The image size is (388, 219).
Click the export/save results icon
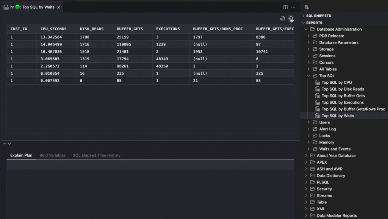tap(282, 19)
